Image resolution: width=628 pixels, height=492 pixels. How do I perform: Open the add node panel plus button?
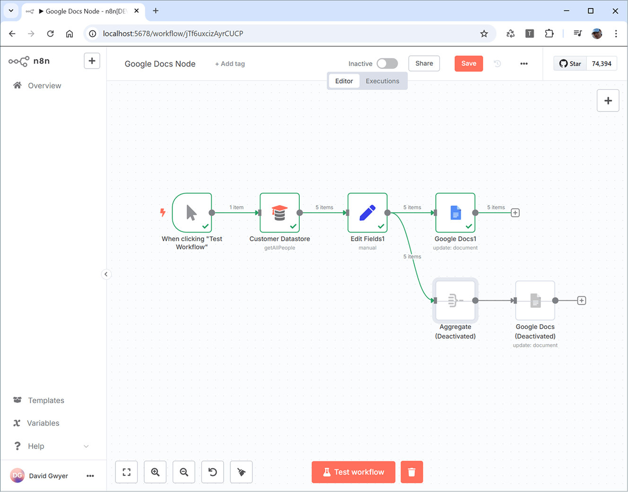point(608,101)
